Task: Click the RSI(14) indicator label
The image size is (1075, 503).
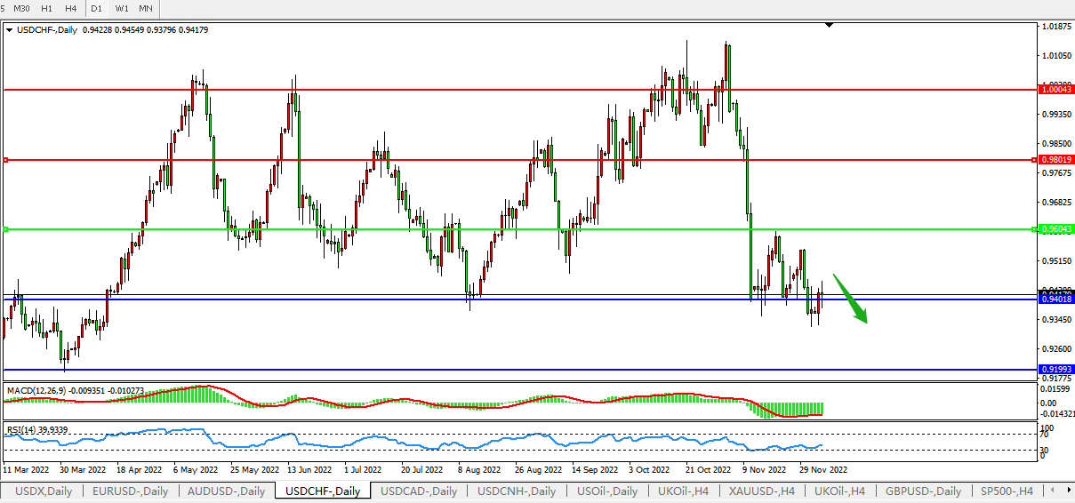Action: (25, 430)
